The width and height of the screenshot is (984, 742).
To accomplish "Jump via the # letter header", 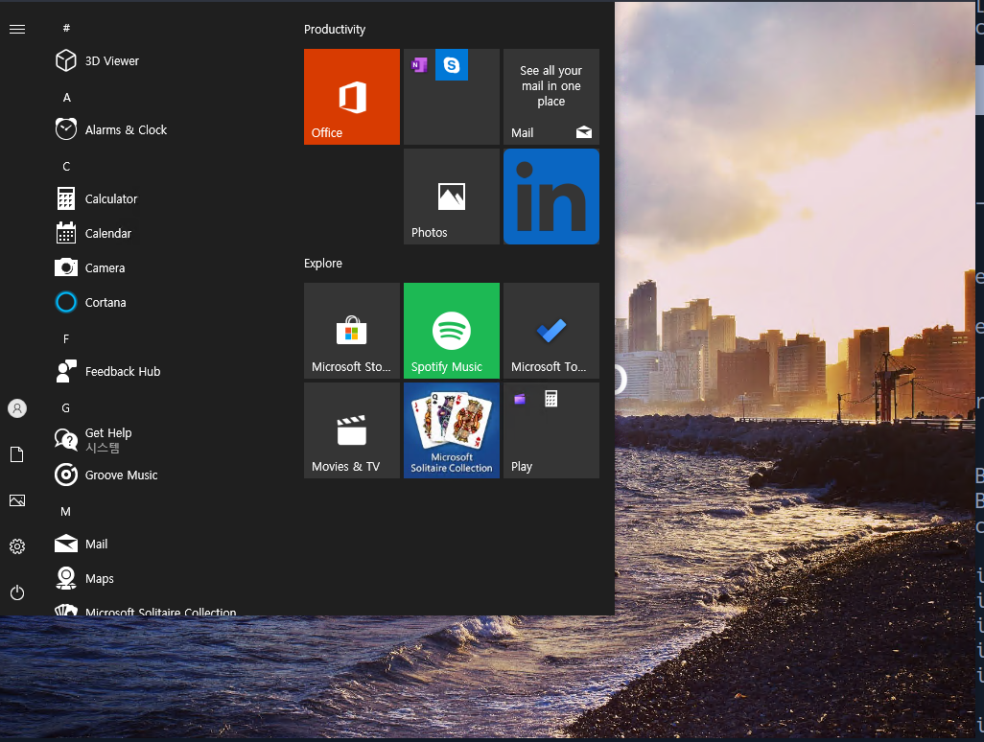I will pyautogui.click(x=66, y=28).
